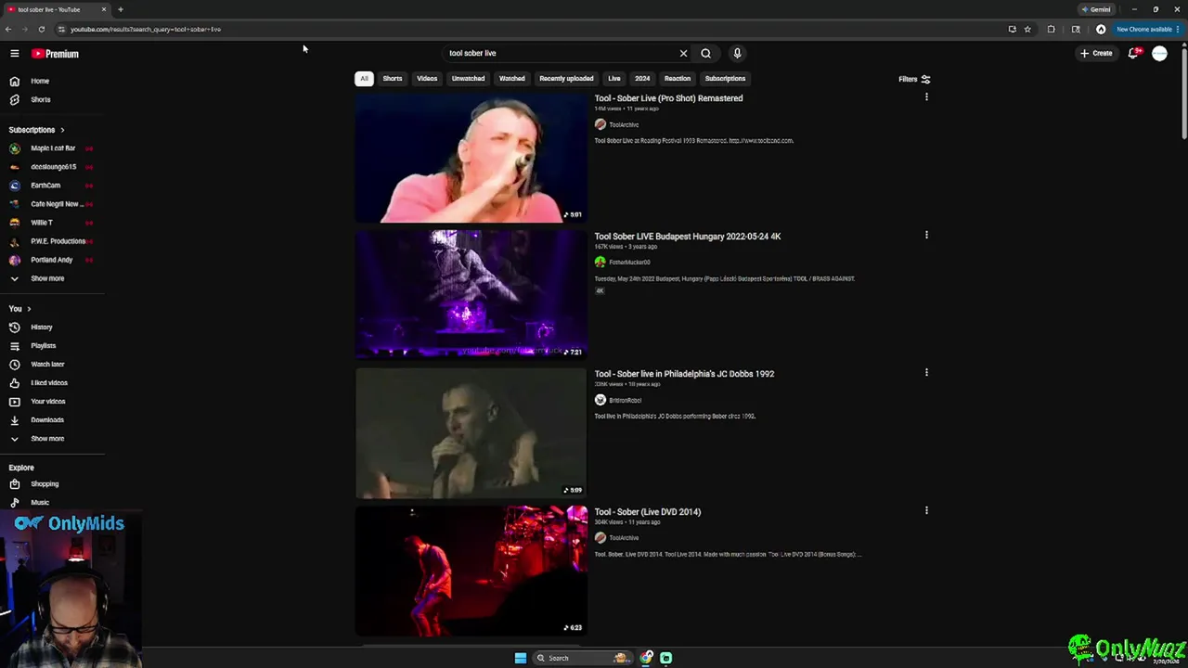Open the YouTube hamburger guide menu
The width and height of the screenshot is (1188, 668).
tap(15, 54)
